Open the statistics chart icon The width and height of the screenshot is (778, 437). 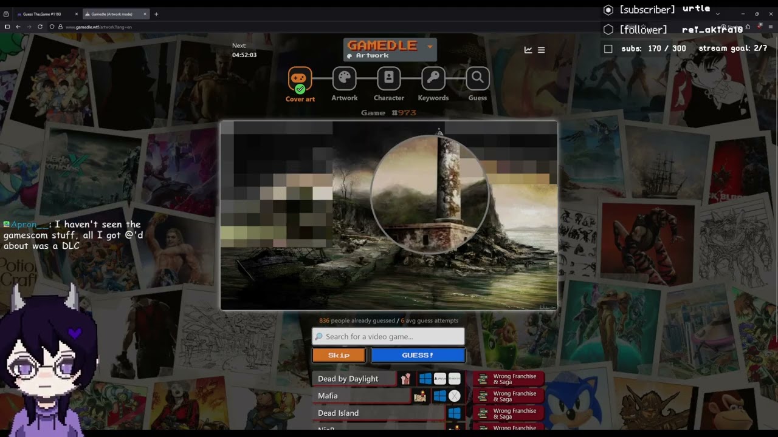(x=528, y=50)
